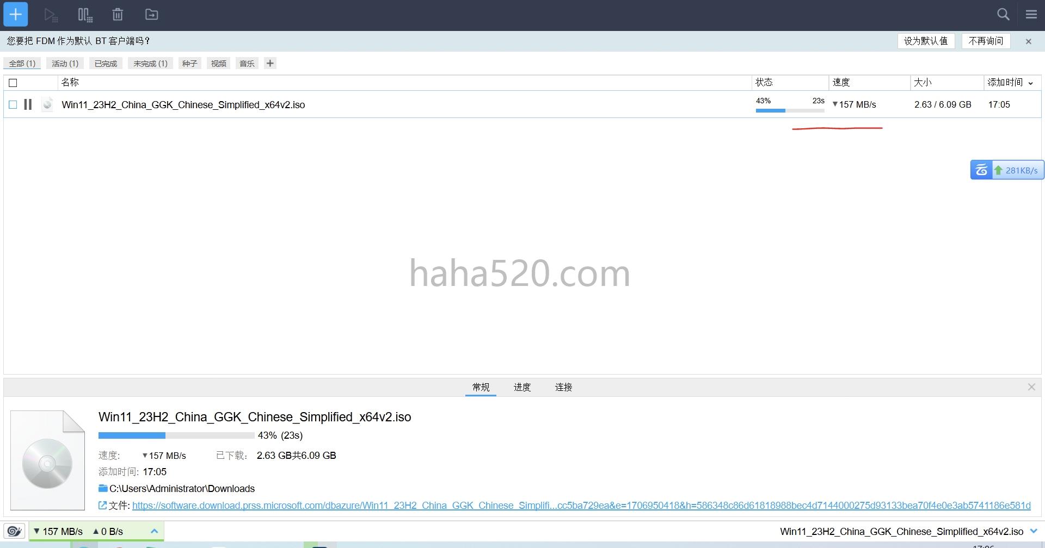Click the cloud upload 281KB/s floating widget

(x=1007, y=170)
